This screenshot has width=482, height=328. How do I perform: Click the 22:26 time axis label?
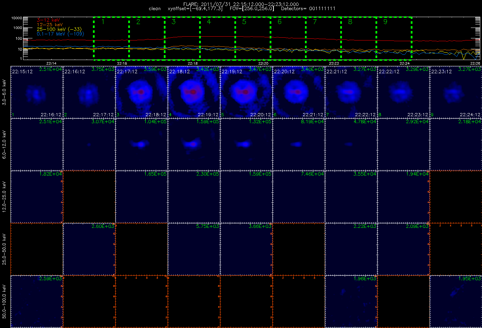pyautogui.click(x=475, y=64)
